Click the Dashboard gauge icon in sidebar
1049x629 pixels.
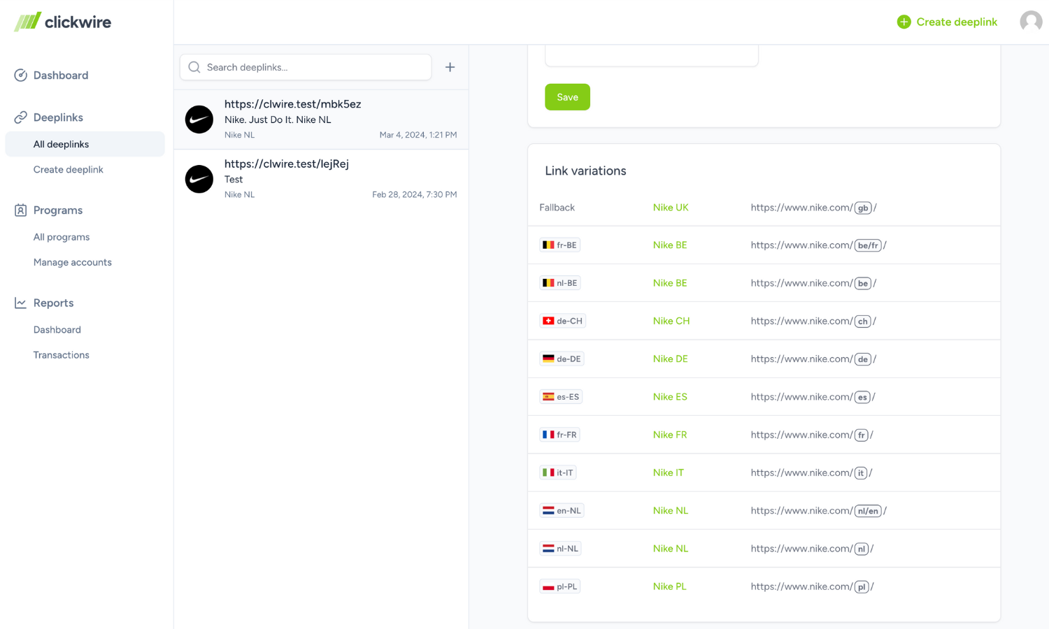pyautogui.click(x=21, y=75)
